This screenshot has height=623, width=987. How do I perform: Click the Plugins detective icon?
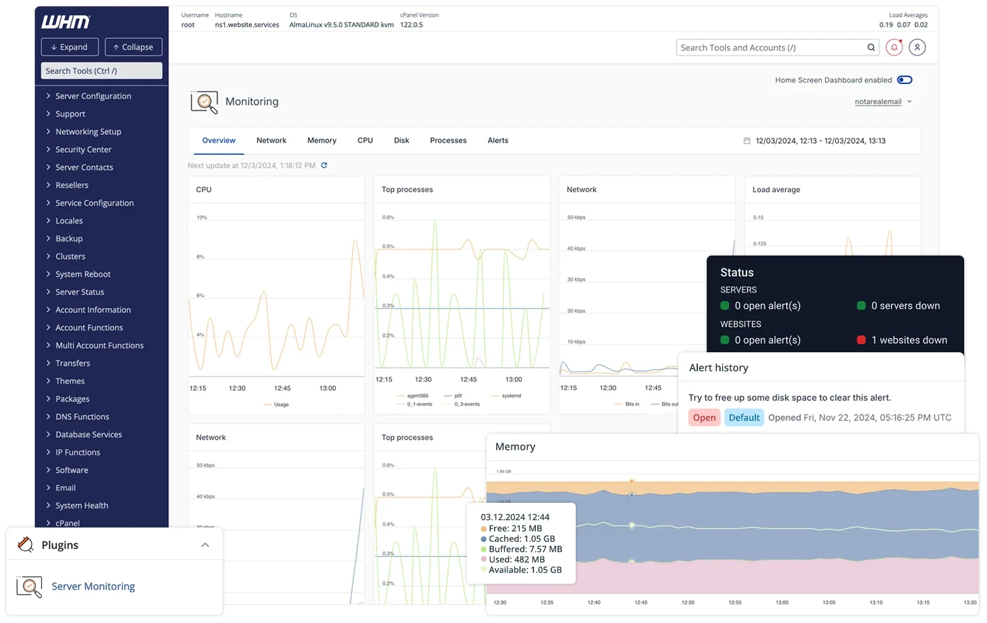coord(25,544)
